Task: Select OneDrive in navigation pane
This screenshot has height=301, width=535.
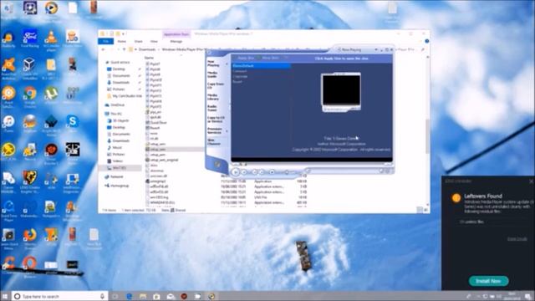Action: point(115,105)
